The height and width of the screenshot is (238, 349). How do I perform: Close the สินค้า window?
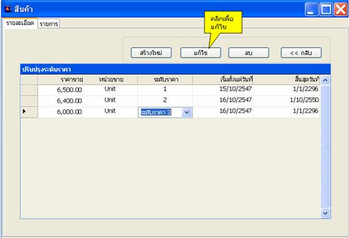pyautogui.click(x=341, y=9)
